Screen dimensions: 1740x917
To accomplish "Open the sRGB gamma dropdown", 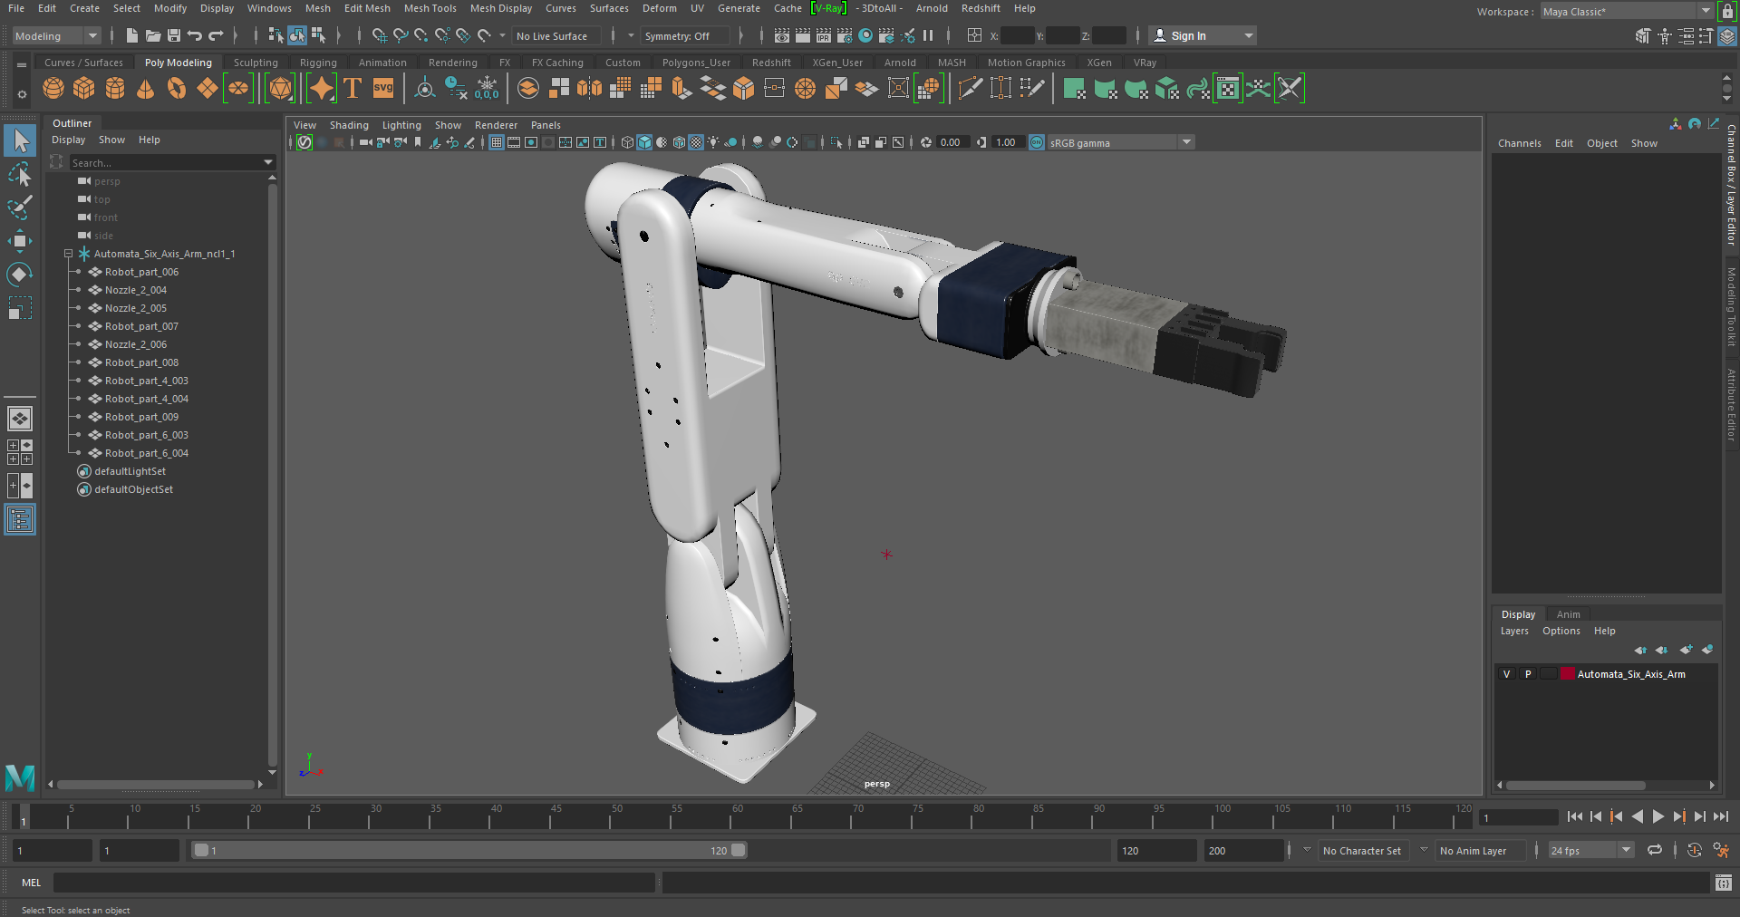I will point(1186,142).
